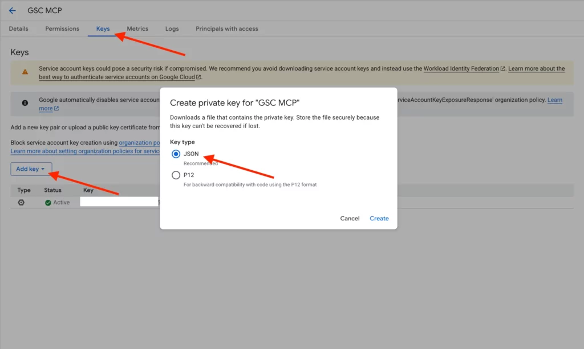The width and height of the screenshot is (584, 349).
Task: Click the Status column header
Action: tap(53, 190)
